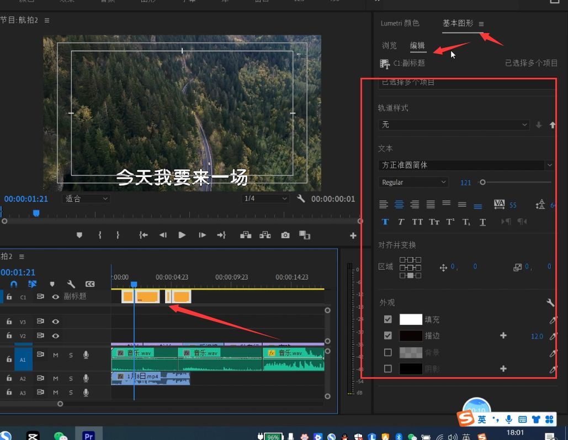This screenshot has width=568, height=440.
Task: Toggle the snap magnet icon in timeline
Action: [x=13, y=283]
